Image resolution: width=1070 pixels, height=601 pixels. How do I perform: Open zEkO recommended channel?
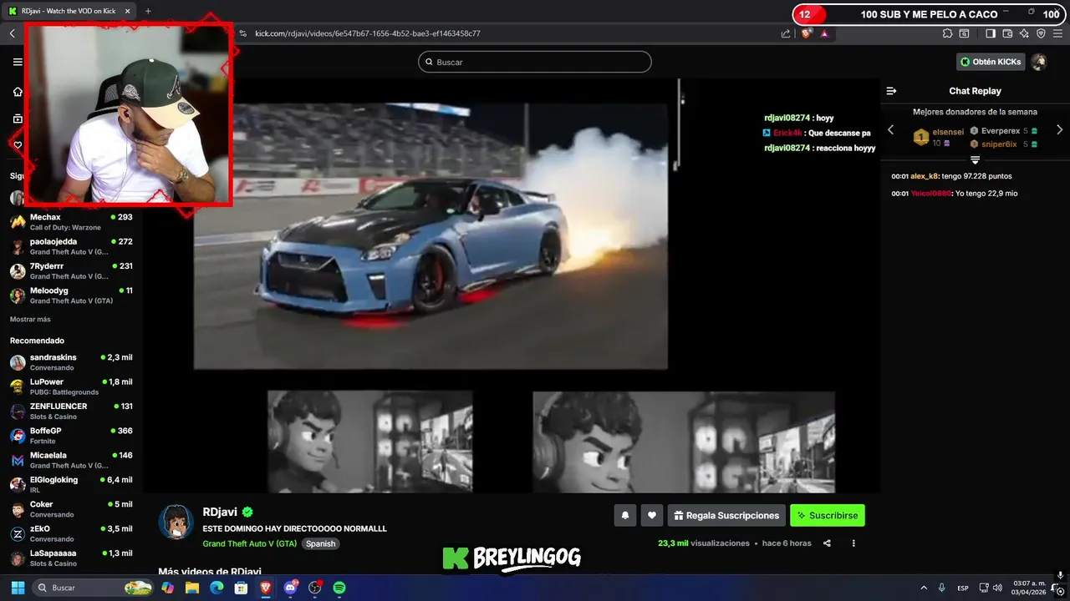pos(71,533)
